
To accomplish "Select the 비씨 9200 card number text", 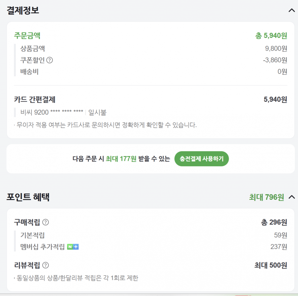I will point(52,112).
